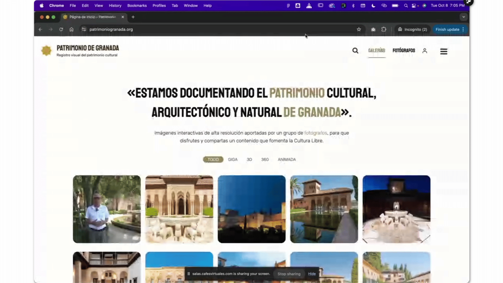503x283 pixels.
Task: Open Chrome three-dot menu on Finish update
Action: click(463, 29)
